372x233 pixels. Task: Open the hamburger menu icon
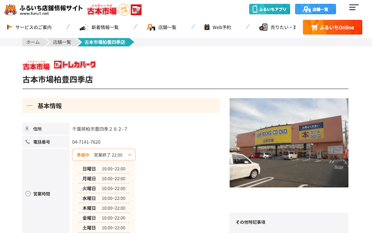(x=354, y=8)
